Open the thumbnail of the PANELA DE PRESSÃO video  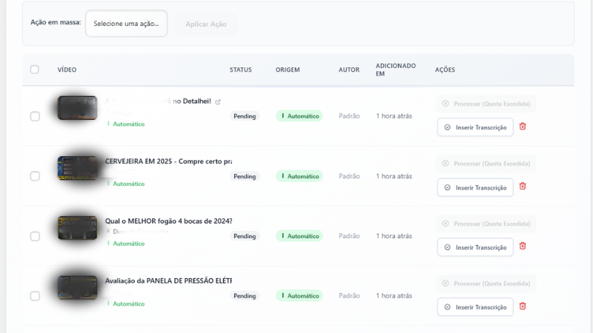[77, 288]
